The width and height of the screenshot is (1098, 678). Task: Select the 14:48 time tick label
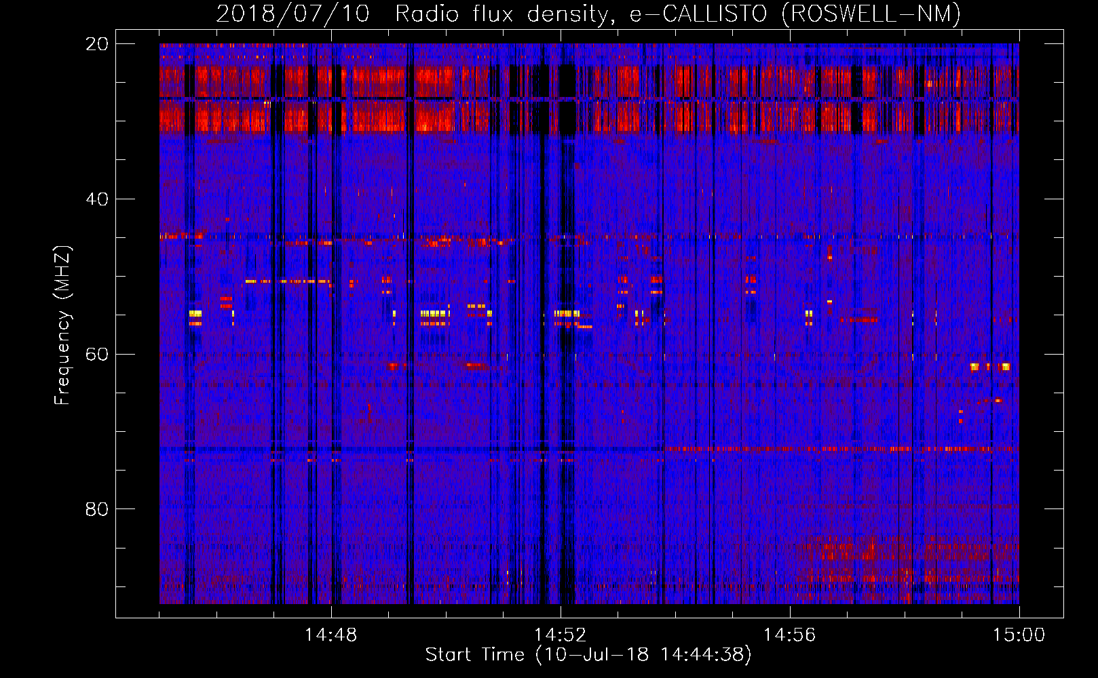tap(330, 635)
